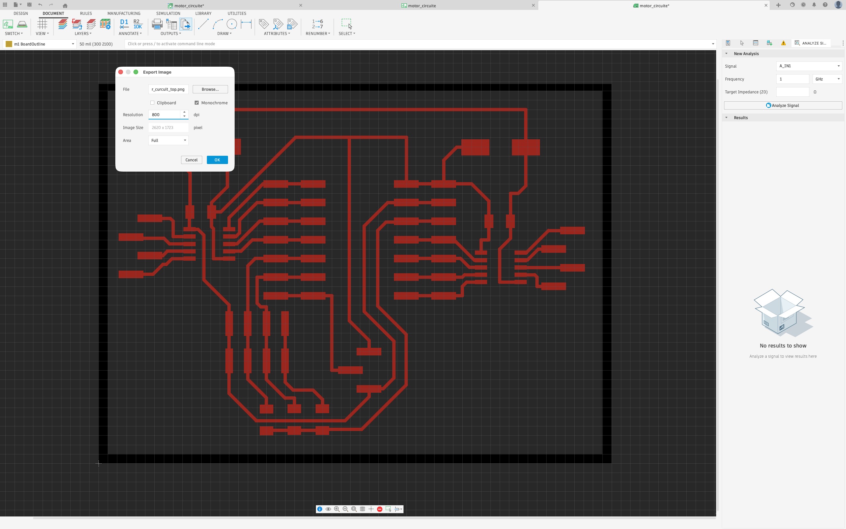The width and height of the screenshot is (846, 529).
Task: Select the Dimension tool in Draw section
Action: coord(247,24)
